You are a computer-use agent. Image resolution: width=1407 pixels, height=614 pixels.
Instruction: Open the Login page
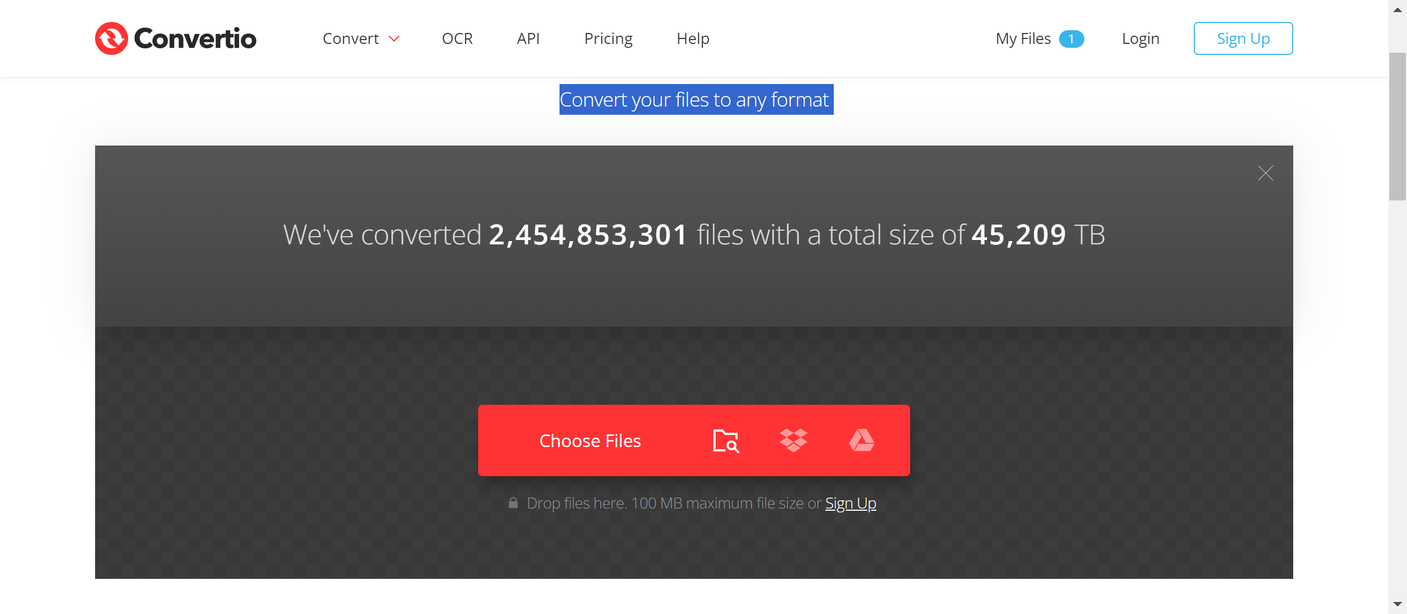point(1140,38)
